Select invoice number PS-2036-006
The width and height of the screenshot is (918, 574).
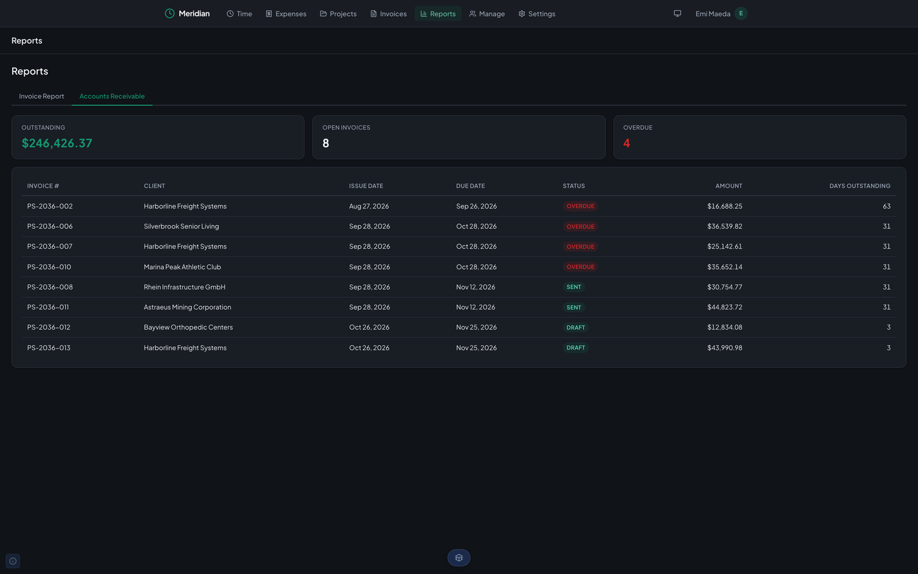click(50, 226)
